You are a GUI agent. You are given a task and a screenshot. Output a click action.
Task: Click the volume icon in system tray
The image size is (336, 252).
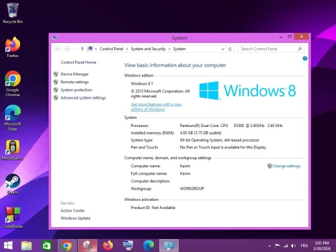(293, 246)
